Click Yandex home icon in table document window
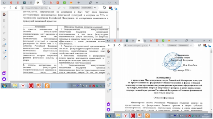This screenshot has height=119, width=213. coord(10,8)
